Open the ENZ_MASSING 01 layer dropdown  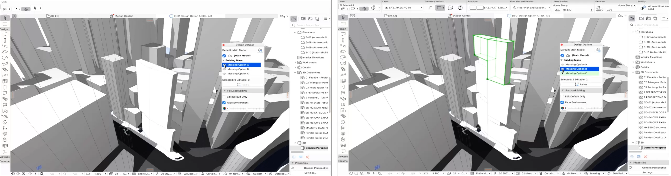[403, 8]
